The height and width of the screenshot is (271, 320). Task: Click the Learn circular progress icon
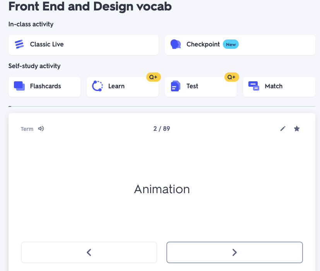(x=97, y=86)
